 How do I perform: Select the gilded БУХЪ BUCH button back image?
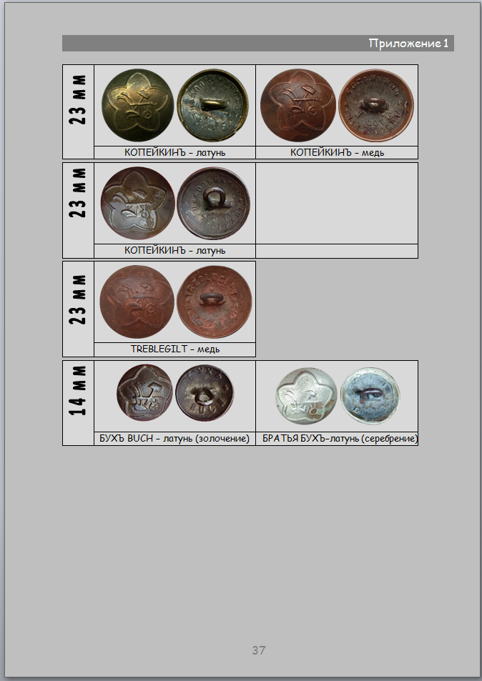(205, 392)
